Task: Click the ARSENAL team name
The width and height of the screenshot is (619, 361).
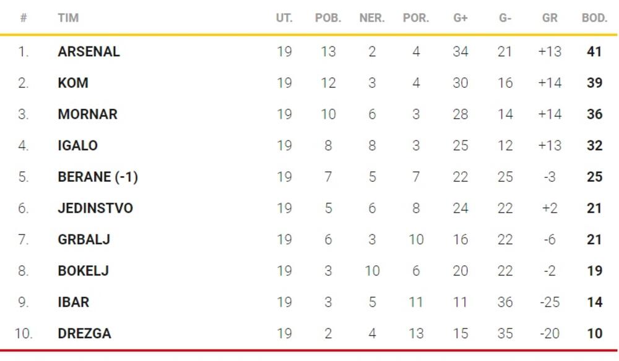Action: 89,51
